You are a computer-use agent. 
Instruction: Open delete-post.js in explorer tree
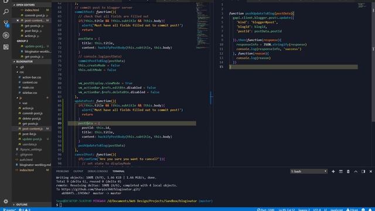[x=32, y=118]
